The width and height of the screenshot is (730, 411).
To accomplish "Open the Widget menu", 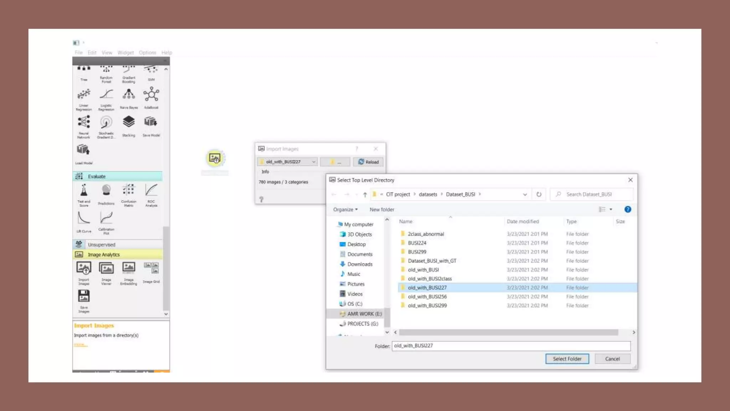I will coord(125,52).
